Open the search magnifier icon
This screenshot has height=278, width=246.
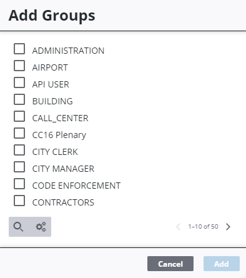(x=18, y=227)
